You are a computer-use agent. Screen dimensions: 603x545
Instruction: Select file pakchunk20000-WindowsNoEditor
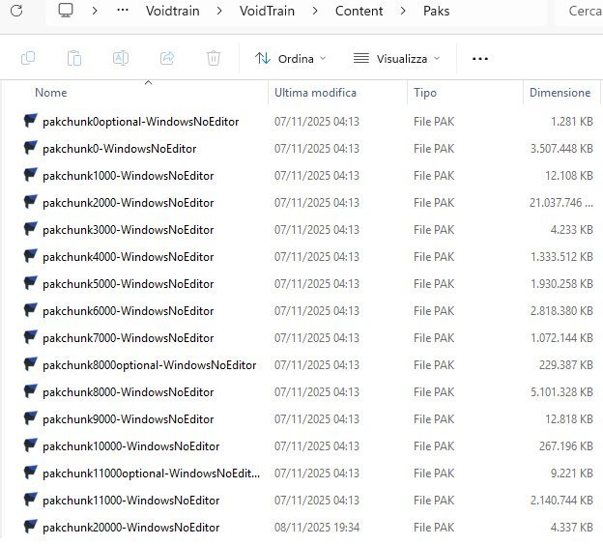click(x=130, y=527)
